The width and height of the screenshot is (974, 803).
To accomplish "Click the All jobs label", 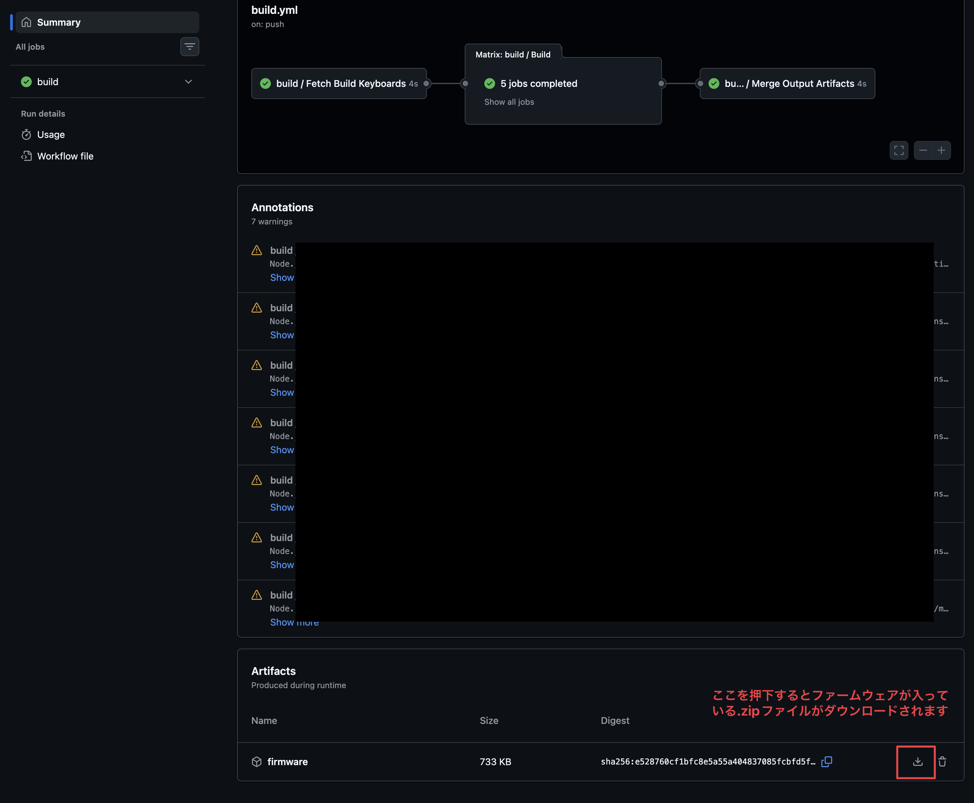I will coord(30,47).
